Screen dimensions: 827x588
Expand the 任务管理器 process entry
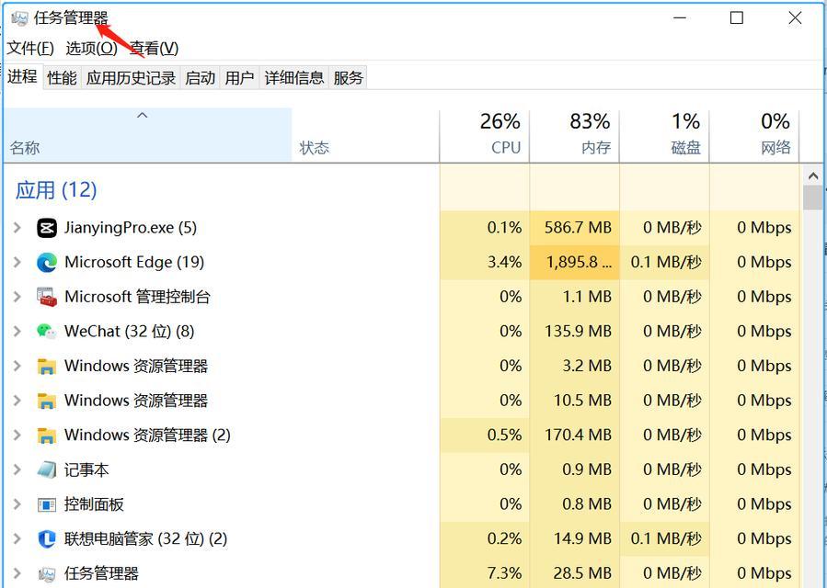pos(17,573)
